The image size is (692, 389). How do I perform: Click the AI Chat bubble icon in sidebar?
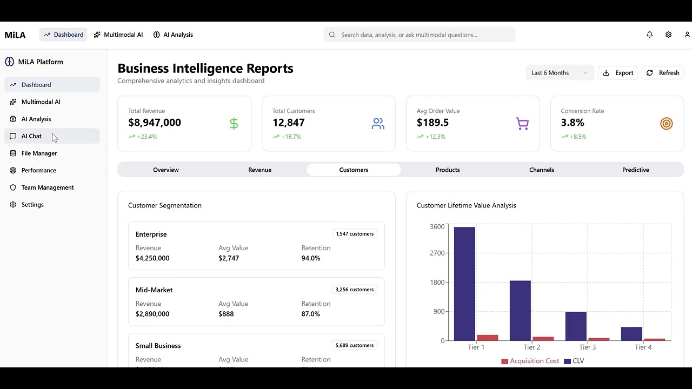pyautogui.click(x=13, y=136)
